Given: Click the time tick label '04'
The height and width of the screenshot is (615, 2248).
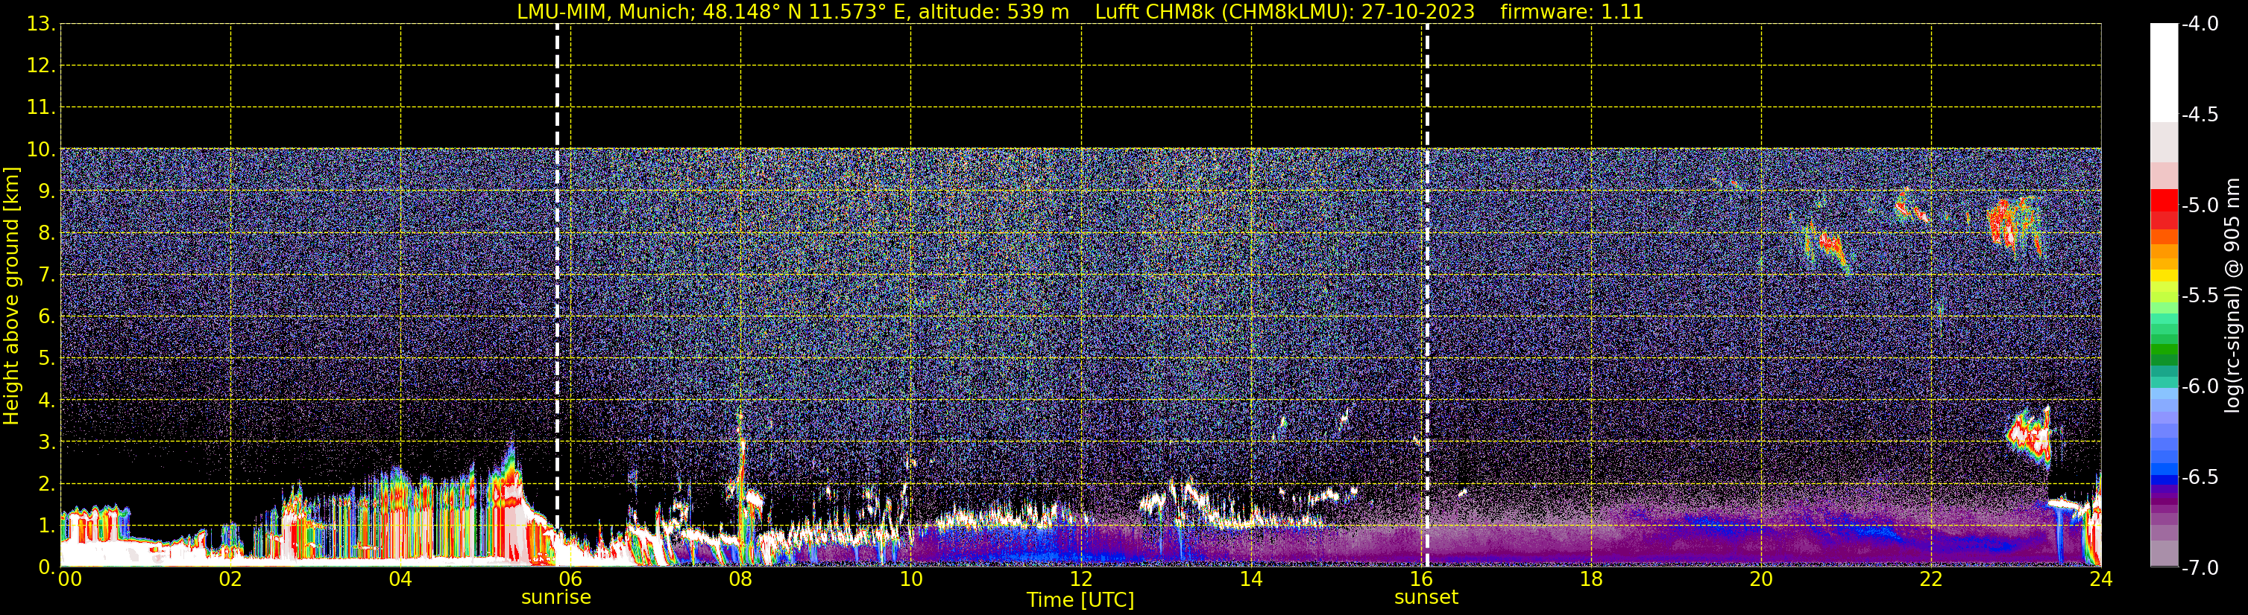Looking at the screenshot, I should coord(400,579).
